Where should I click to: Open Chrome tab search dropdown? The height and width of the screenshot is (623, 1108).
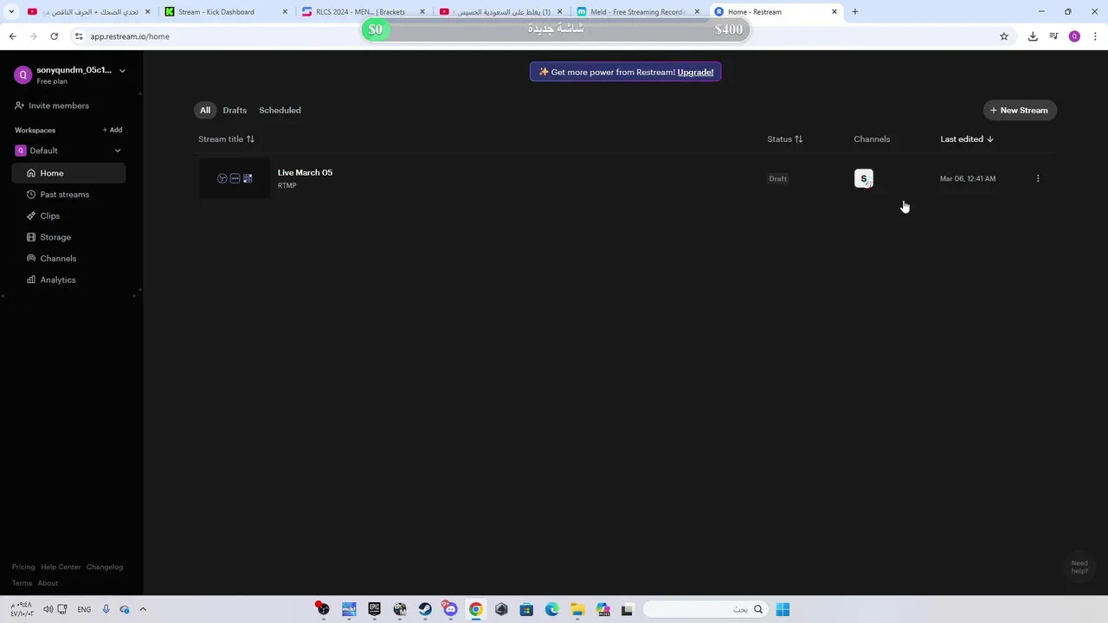click(11, 11)
